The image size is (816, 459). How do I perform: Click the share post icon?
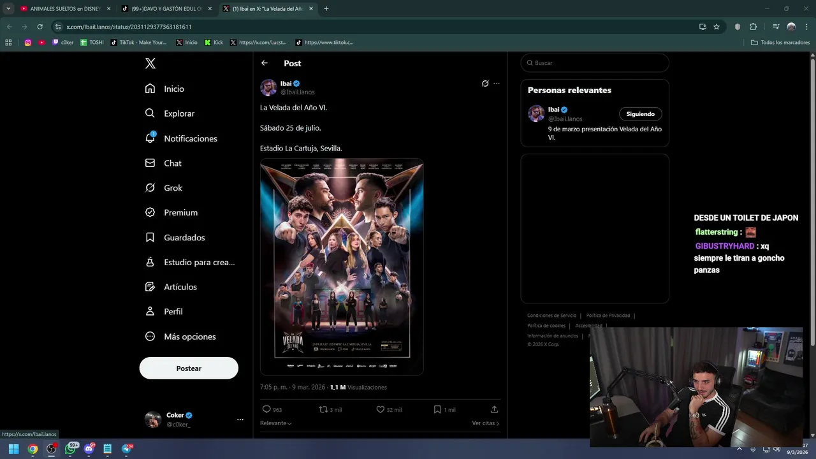coord(494,409)
